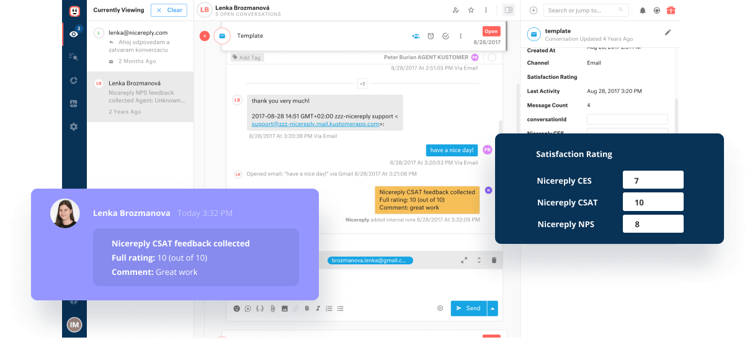Toggle italic formatting in reply
The width and height of the screenshot is (755, 350).
(318, 308)
